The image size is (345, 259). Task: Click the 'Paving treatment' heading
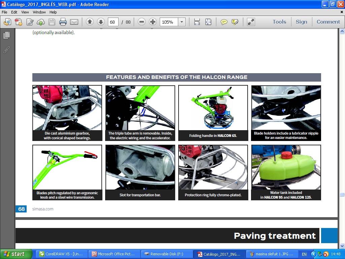tap(275, 236)
